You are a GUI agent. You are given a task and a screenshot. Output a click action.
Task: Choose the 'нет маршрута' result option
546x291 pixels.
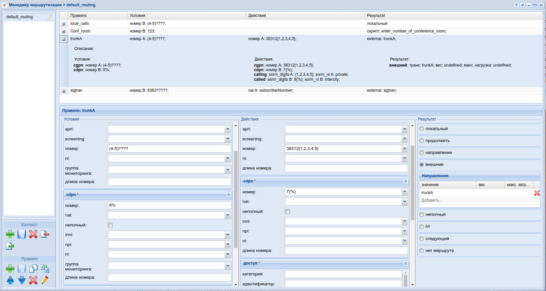422,251
